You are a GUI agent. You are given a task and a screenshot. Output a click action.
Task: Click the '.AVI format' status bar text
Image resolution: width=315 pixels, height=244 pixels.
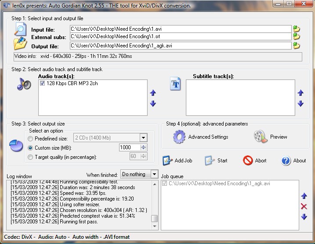point(116,237)
